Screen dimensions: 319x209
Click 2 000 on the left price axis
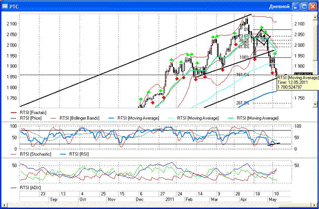(12, 45)
